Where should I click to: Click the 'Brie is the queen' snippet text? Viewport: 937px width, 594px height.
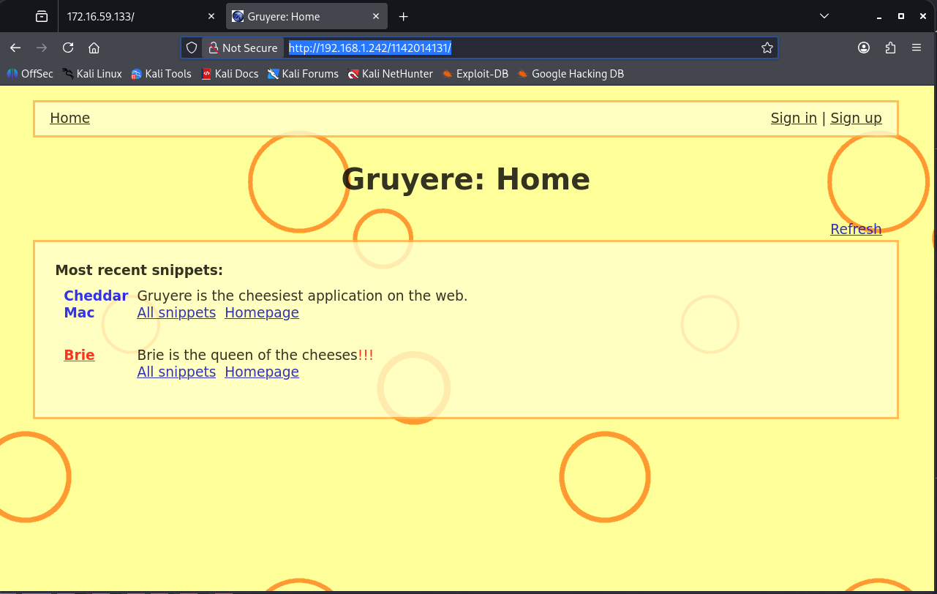click(x=255, y=355)
